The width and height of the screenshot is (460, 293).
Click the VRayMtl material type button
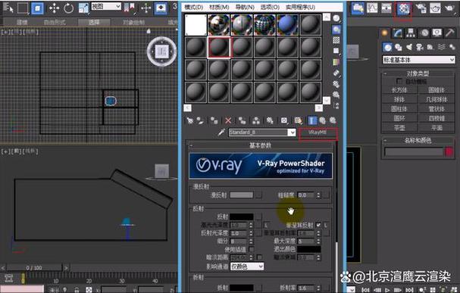point(318,132)
